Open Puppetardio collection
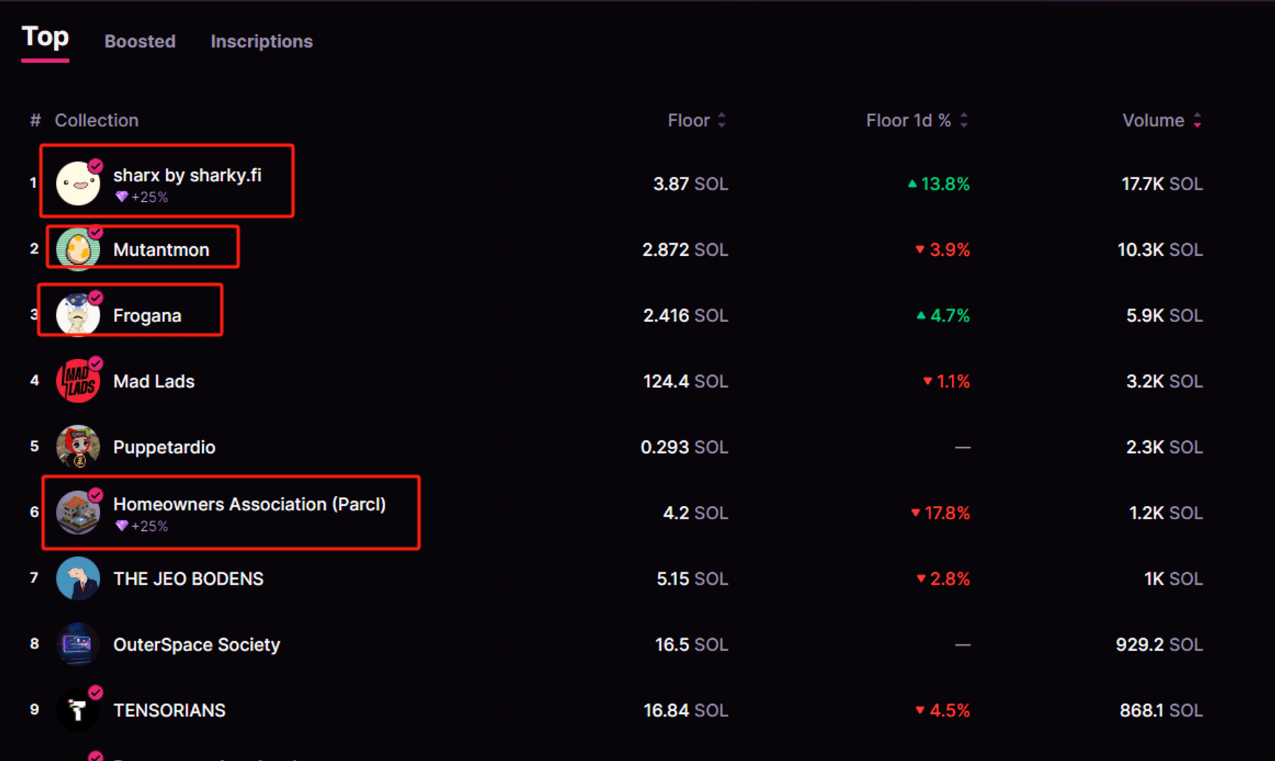Viewport: 1275px width, 761px height. [164, 447]
